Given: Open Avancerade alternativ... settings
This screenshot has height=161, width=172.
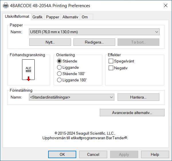Looking at the screenshot, I should 132,113.
